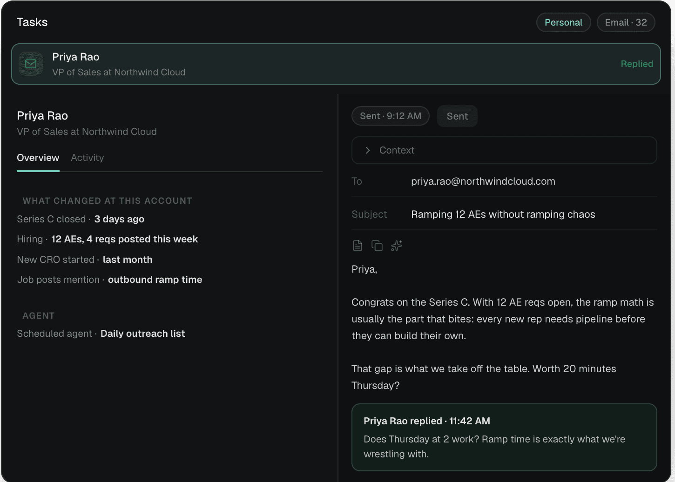Click the Priya Rao replied message box

(x=504, y=437)
